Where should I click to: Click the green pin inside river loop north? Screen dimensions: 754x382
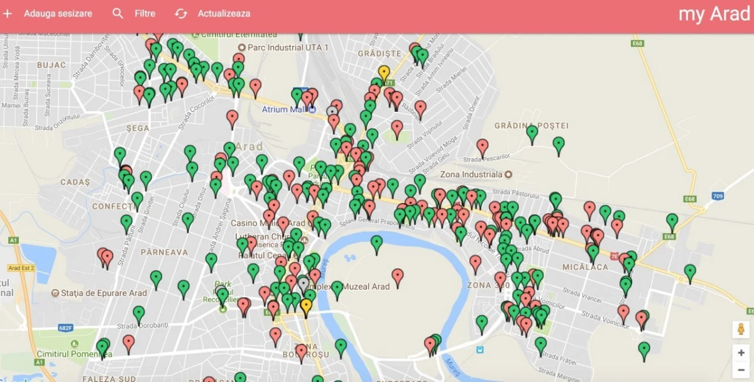click(x=376, y=244)
